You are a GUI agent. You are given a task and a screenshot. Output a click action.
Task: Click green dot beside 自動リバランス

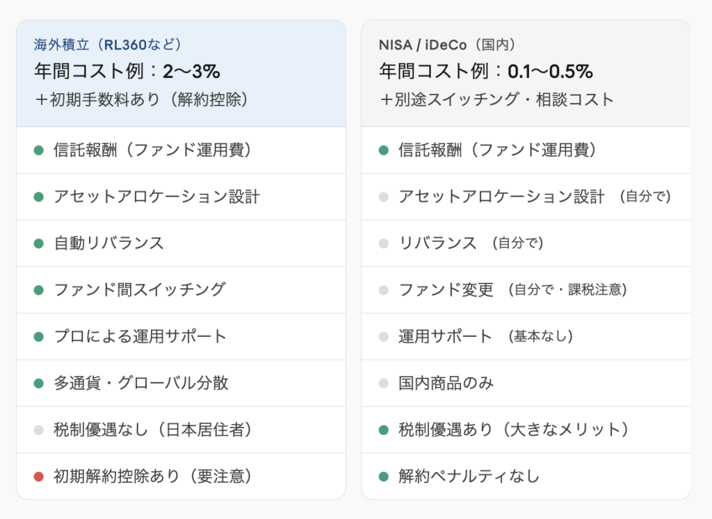point(38,243)
